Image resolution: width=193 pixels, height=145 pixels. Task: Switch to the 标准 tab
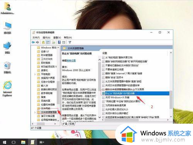click(x=72, y=124)
